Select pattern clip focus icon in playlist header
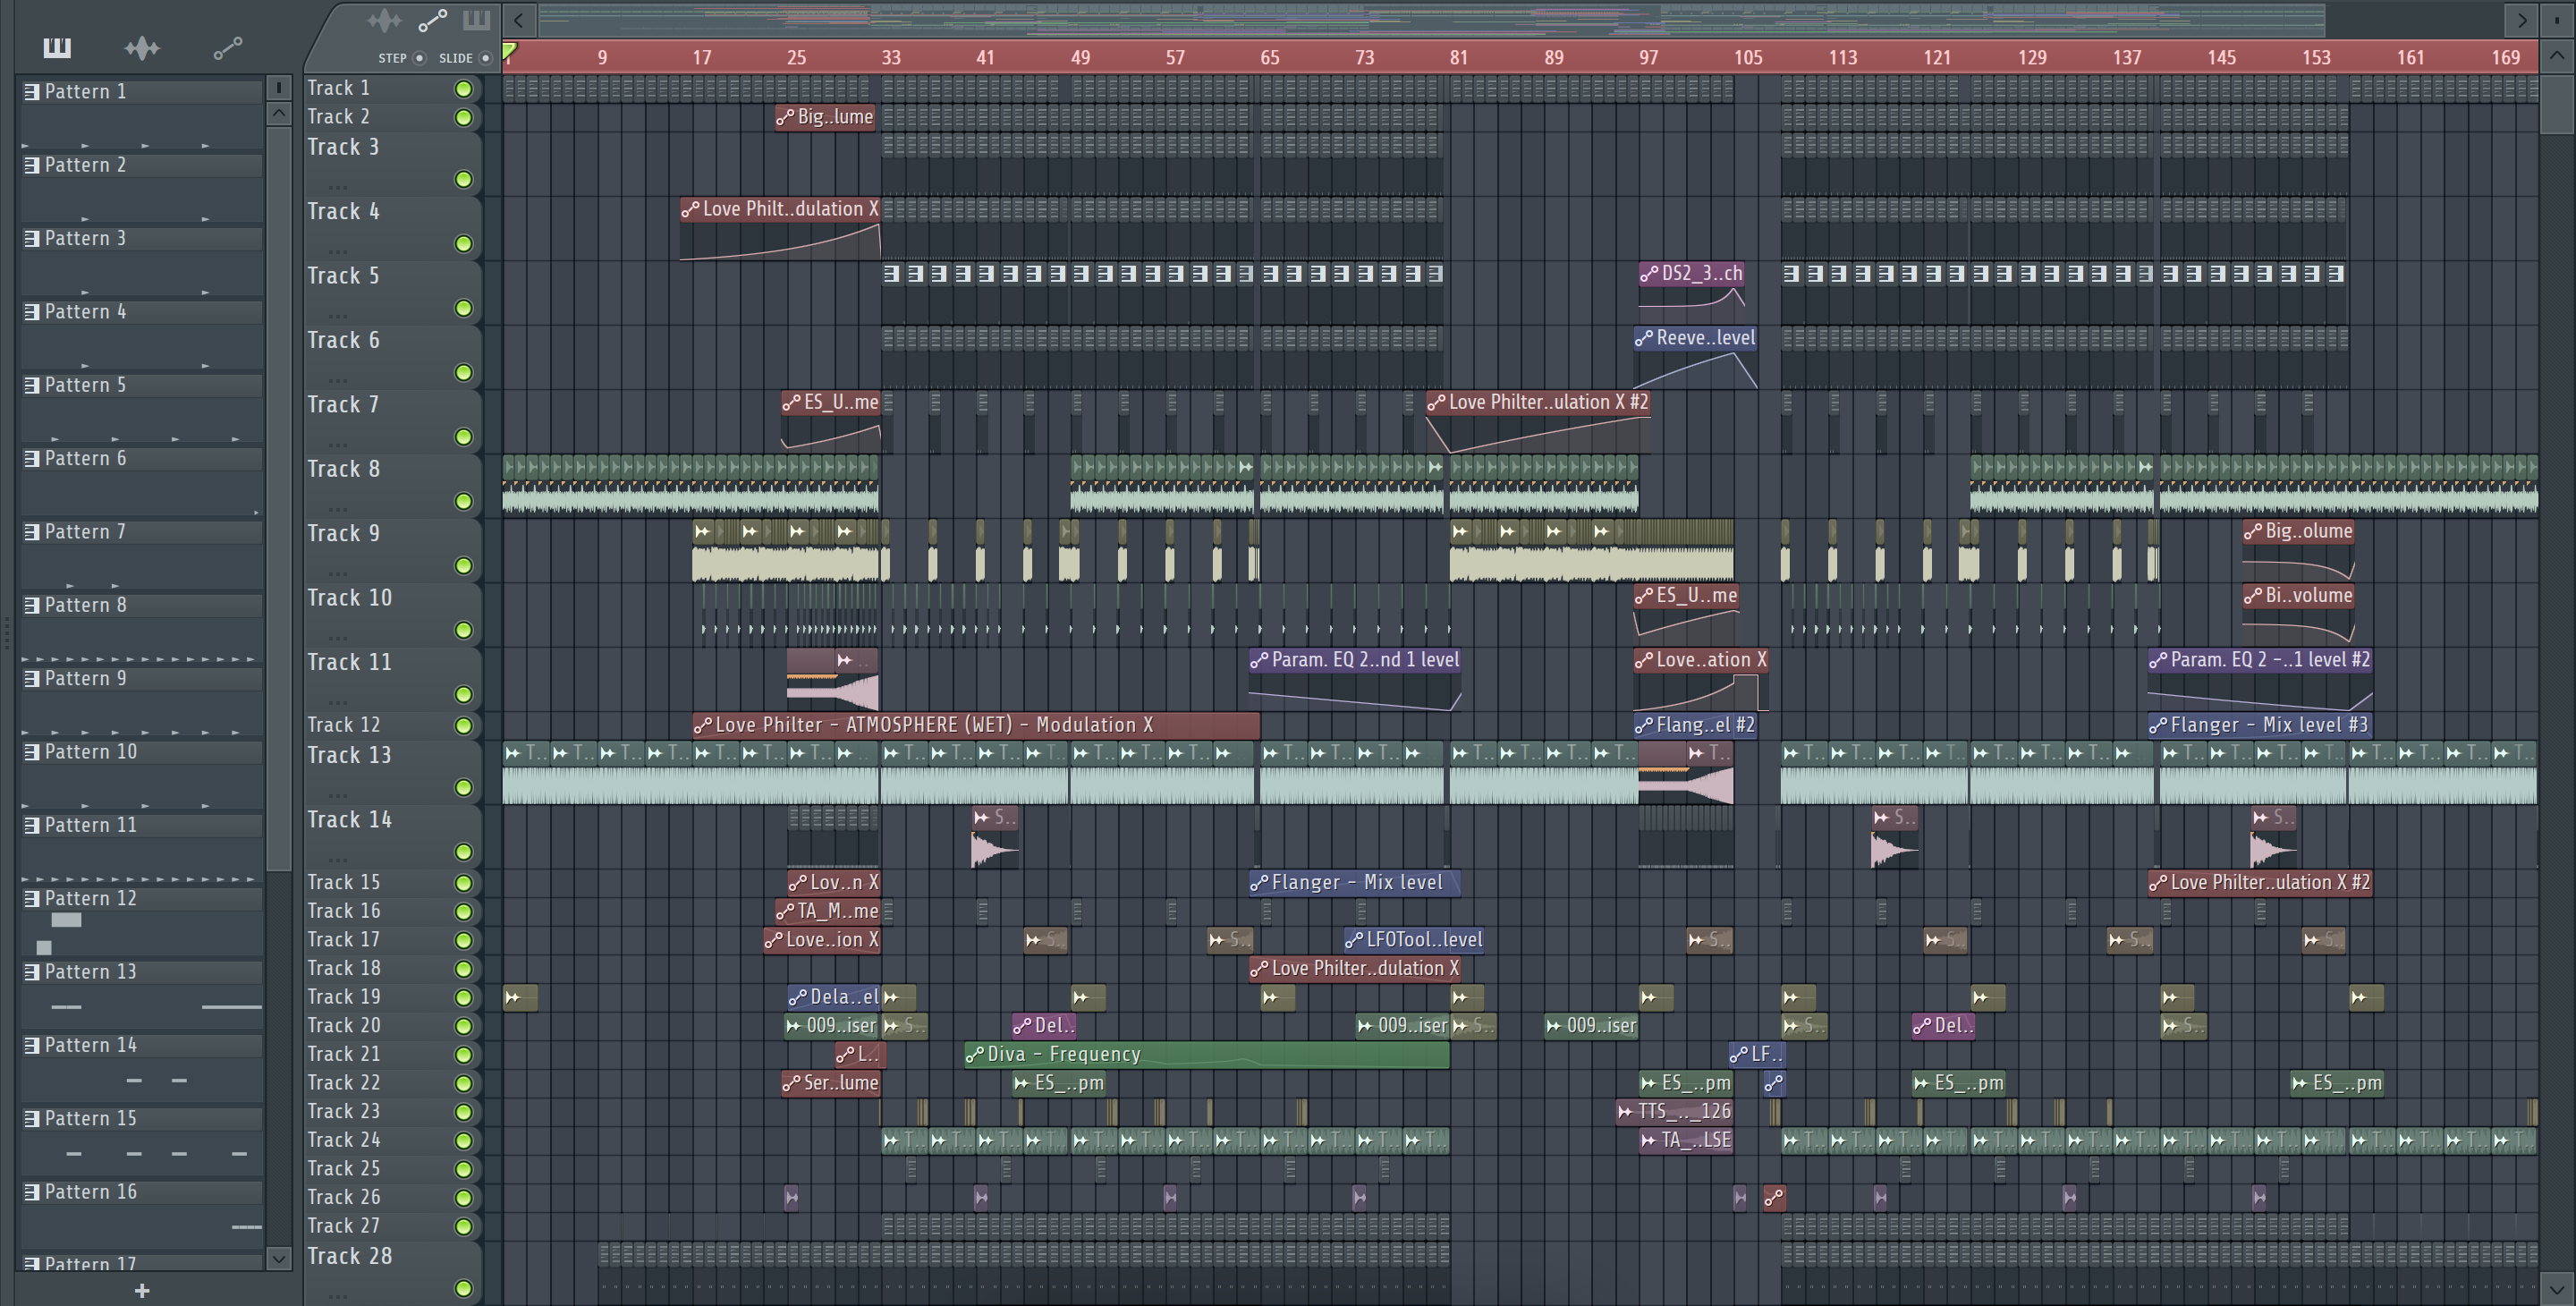Screen dimensions: 2576x1306 click(477, 20)
